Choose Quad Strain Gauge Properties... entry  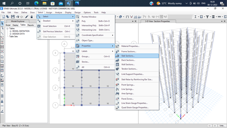click(x=137, y=108)
